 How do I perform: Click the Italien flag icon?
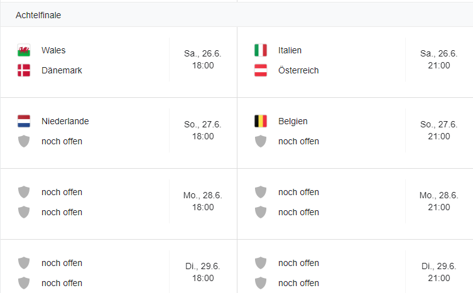(261, 50)
